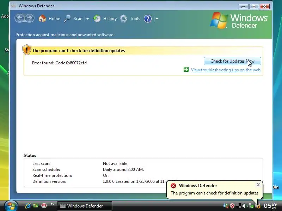Click the History toolbar label
Image resolution: width=282 pixels, height=211 pixels.
click(110, 19)
